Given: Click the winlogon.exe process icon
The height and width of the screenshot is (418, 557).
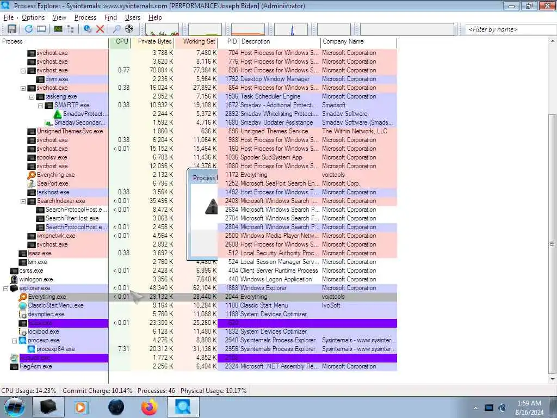Looking at the screenshot, I should pyautogui.click(x=14, y=279).
